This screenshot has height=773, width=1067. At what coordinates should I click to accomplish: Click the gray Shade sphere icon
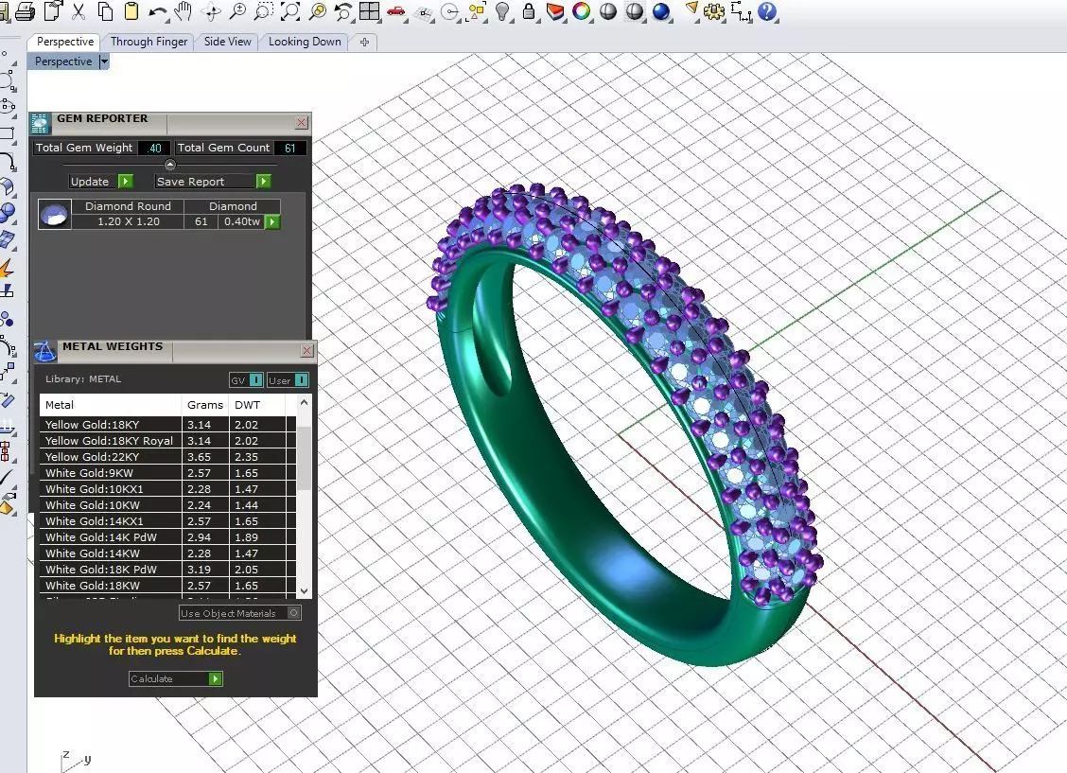click(x=607, y=11)
